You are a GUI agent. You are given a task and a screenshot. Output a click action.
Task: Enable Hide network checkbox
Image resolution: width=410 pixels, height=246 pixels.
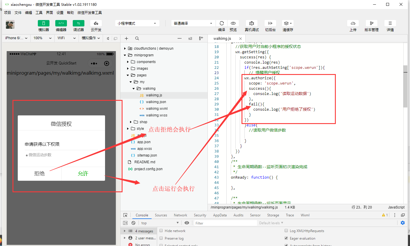click(x=161, y=231)
